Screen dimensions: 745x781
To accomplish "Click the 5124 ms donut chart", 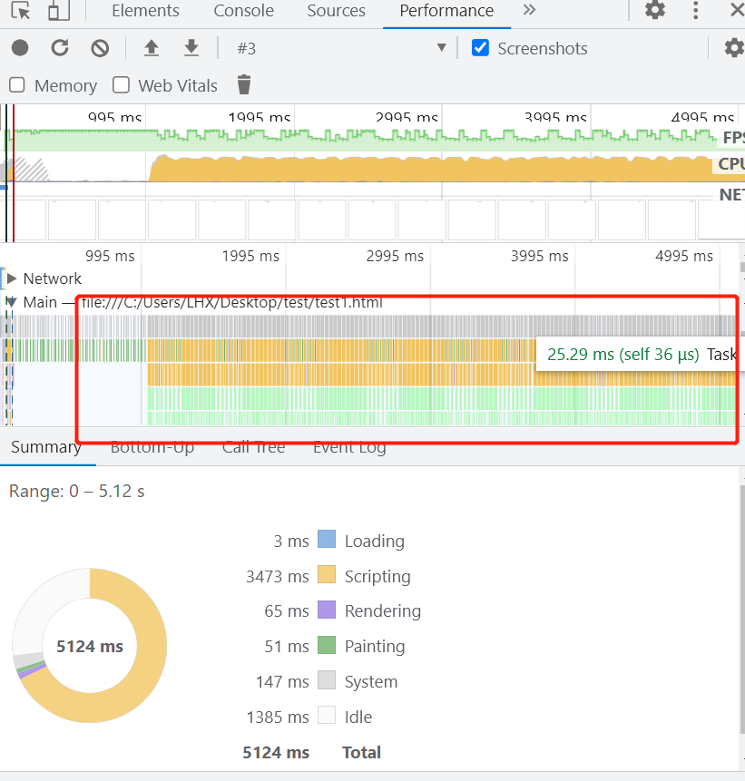I will coord(90,646).
